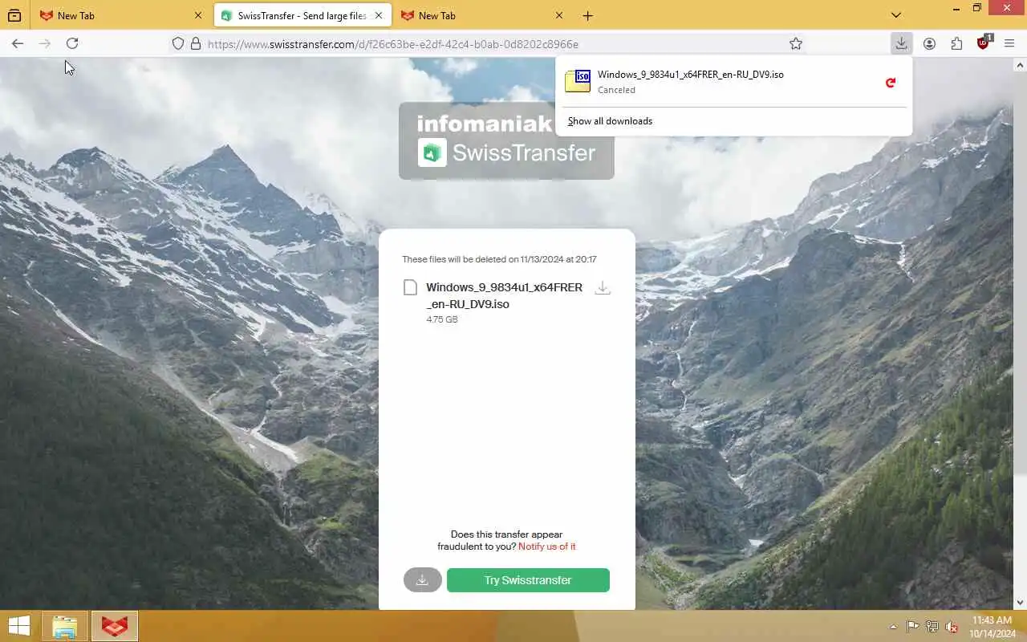Expand the list all tabs chevron
1027x642 pixels.
click(x=896, y=15)
